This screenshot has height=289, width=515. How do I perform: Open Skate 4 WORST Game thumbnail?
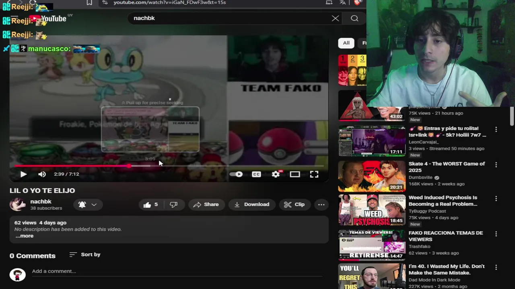[372, 176]
